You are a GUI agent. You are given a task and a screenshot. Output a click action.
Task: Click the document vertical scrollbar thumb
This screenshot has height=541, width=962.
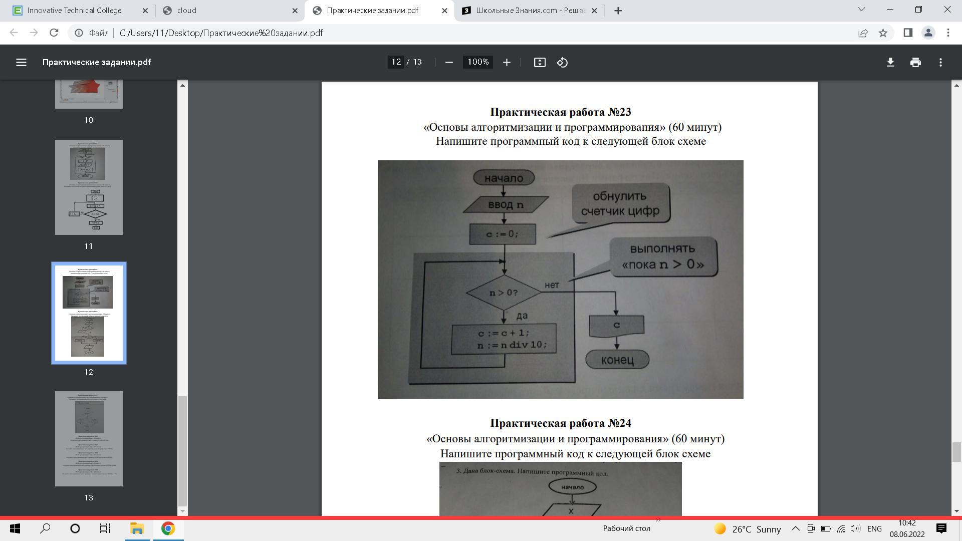point(956,452)
